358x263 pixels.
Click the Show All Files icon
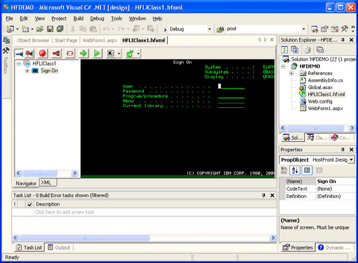307,50
